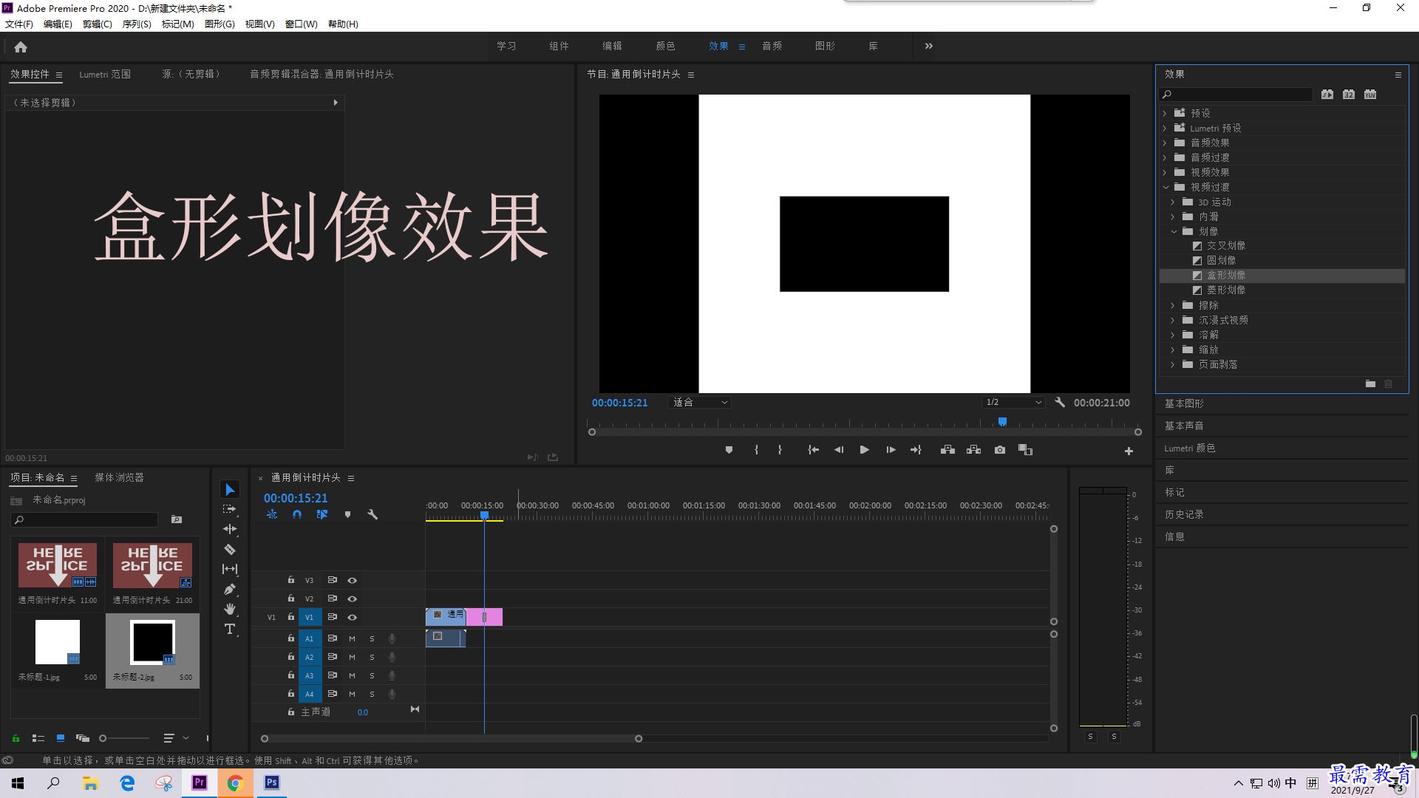
Task: Open 文件(F) menu
Action: coord(19,24)
